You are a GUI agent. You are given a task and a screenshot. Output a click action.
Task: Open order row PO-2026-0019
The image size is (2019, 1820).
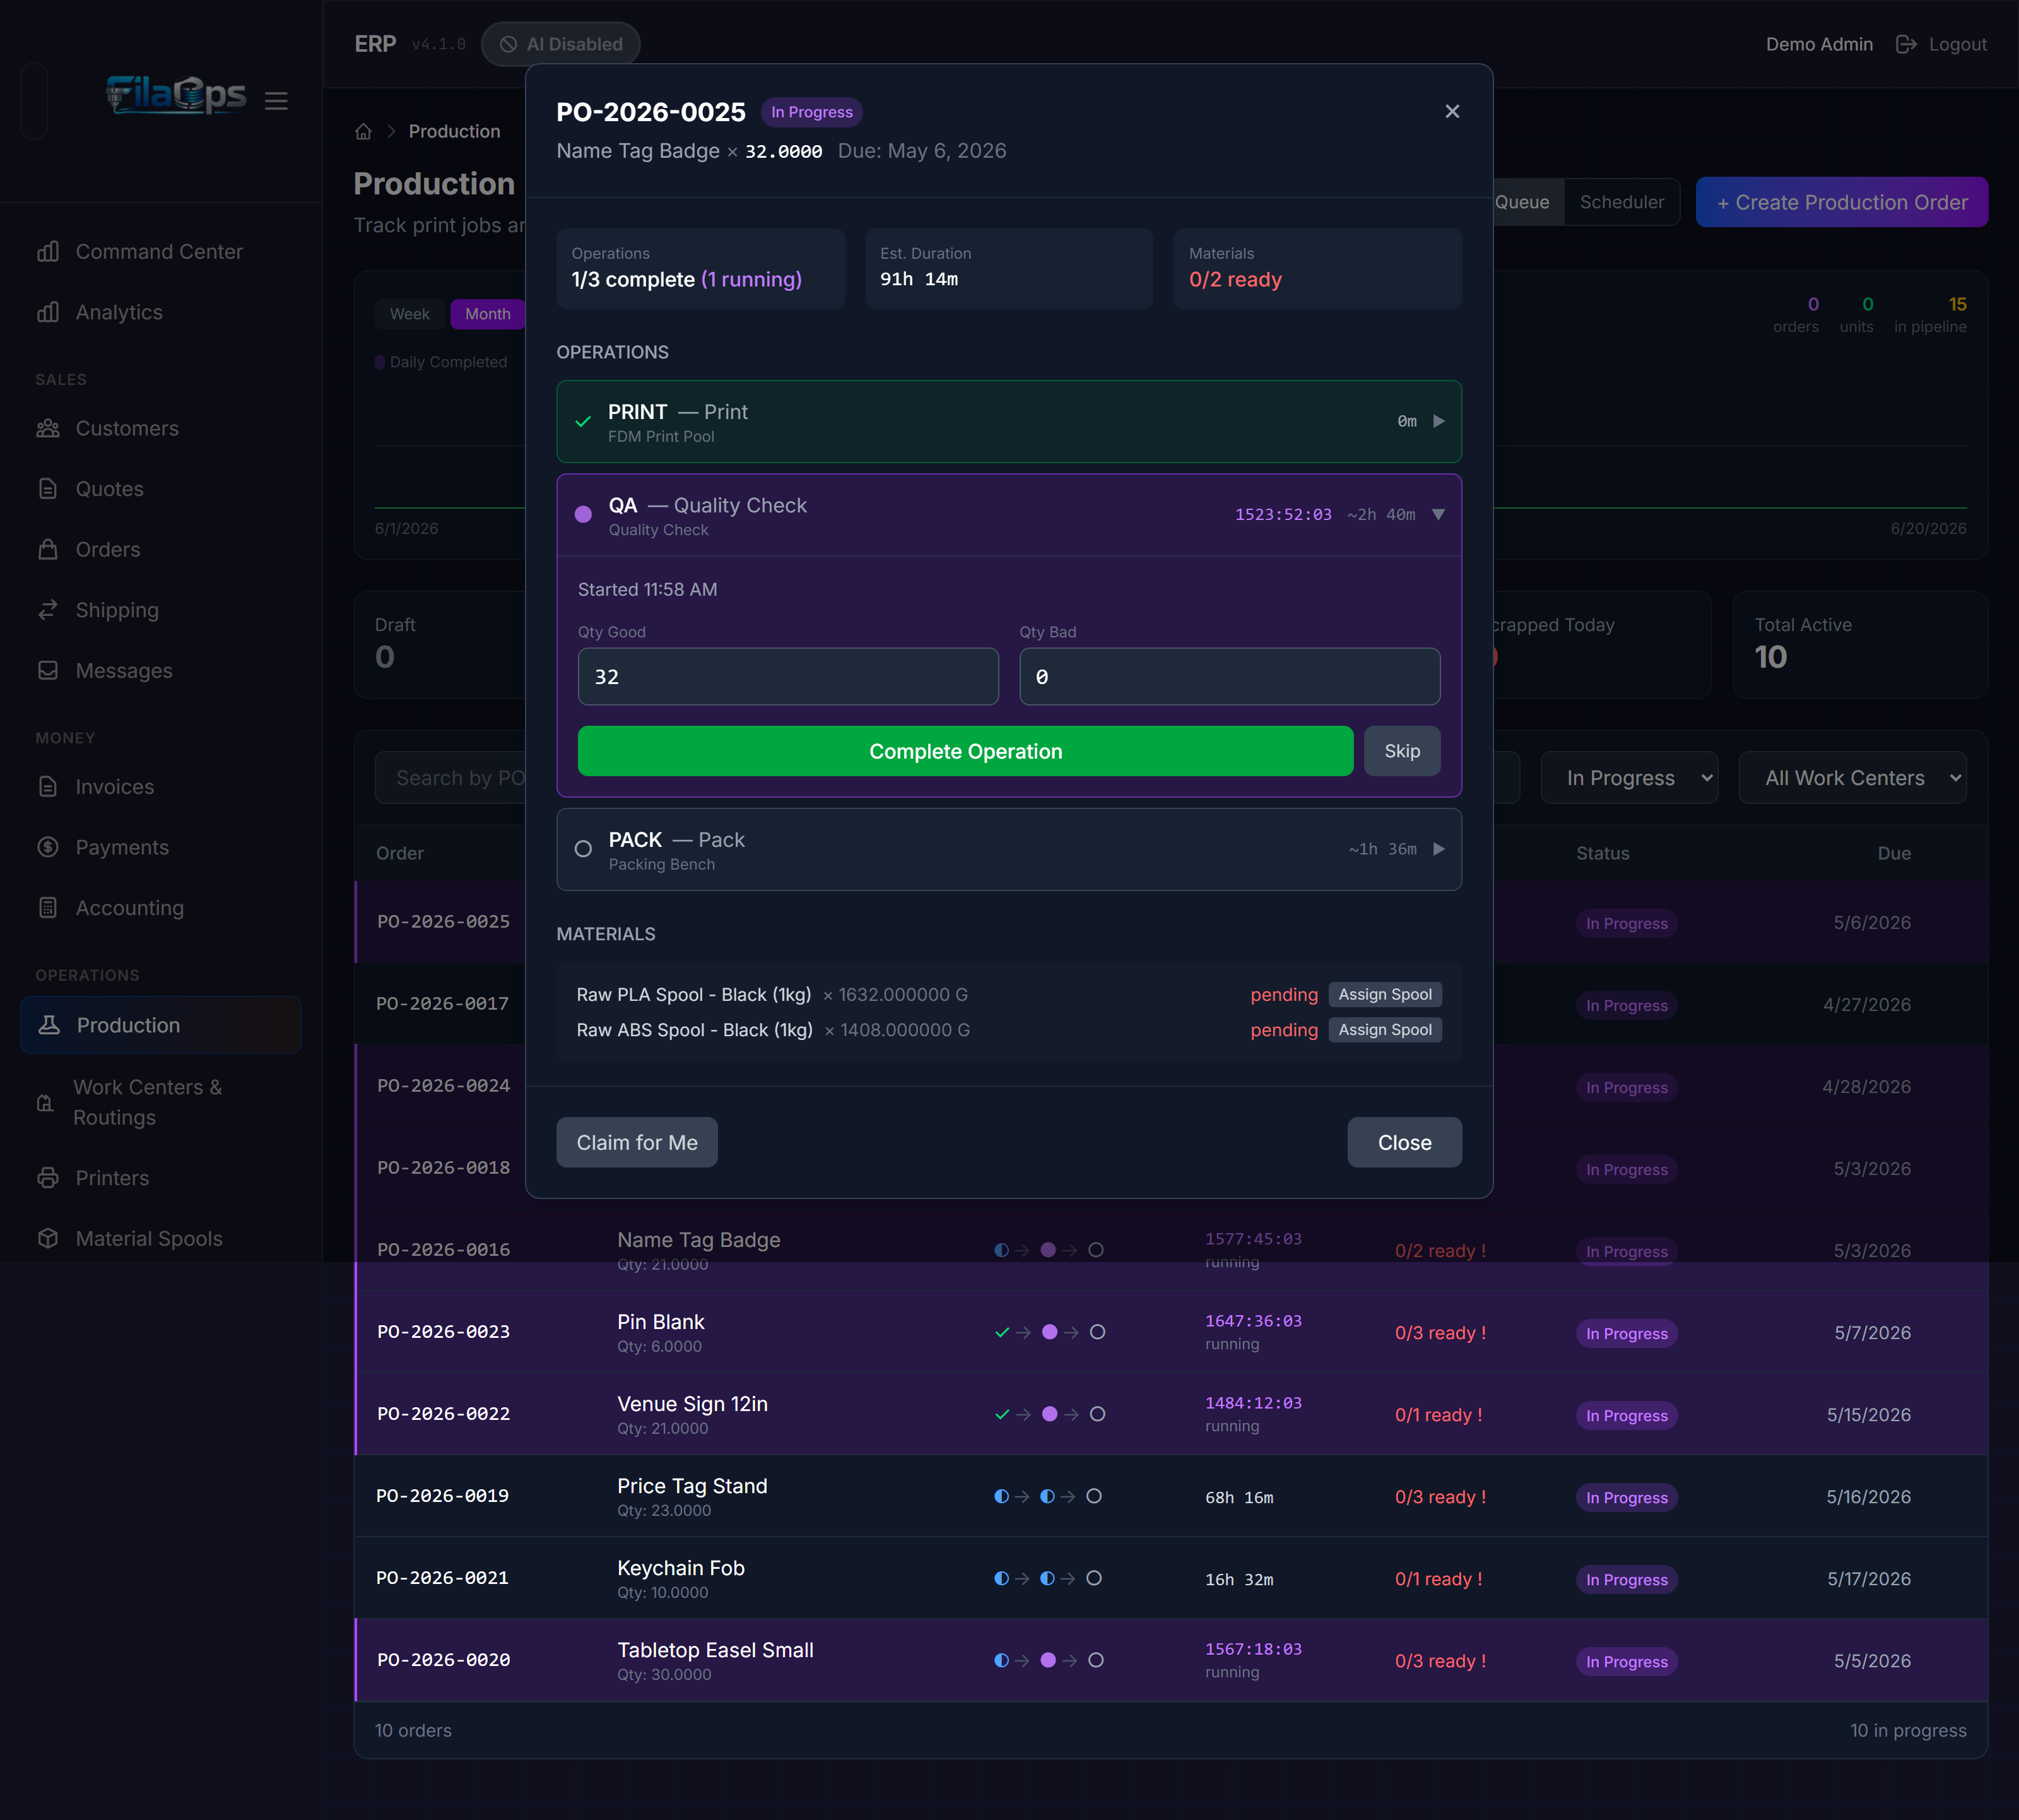point(1171,1496)
